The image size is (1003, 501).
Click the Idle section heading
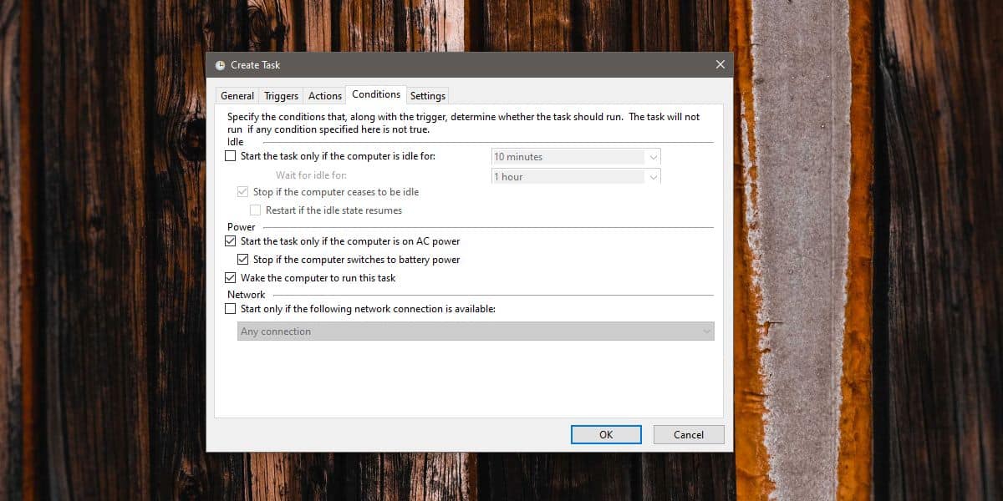click(236, 142)
